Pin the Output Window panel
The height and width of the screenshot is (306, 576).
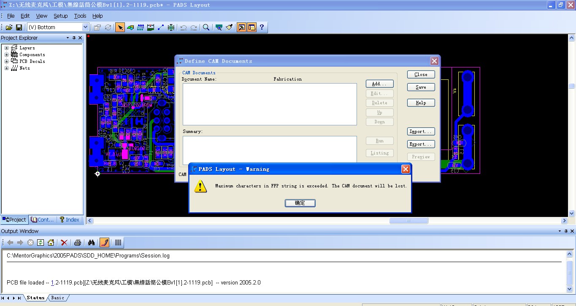click(x=566, y=231)
